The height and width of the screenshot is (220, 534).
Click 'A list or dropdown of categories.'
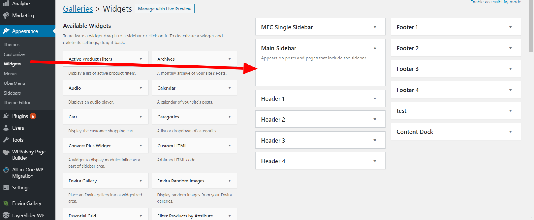(x=187, y=131)
